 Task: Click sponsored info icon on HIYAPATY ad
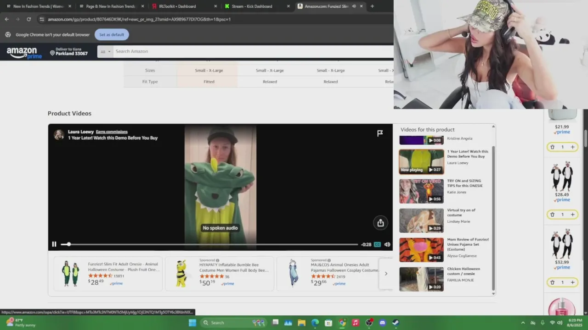(217, 260)
